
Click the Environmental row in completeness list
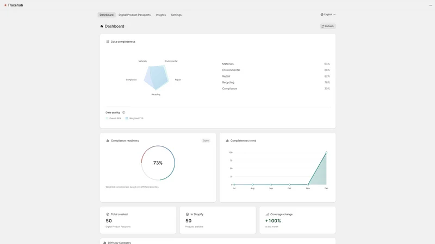coord(276,70)
